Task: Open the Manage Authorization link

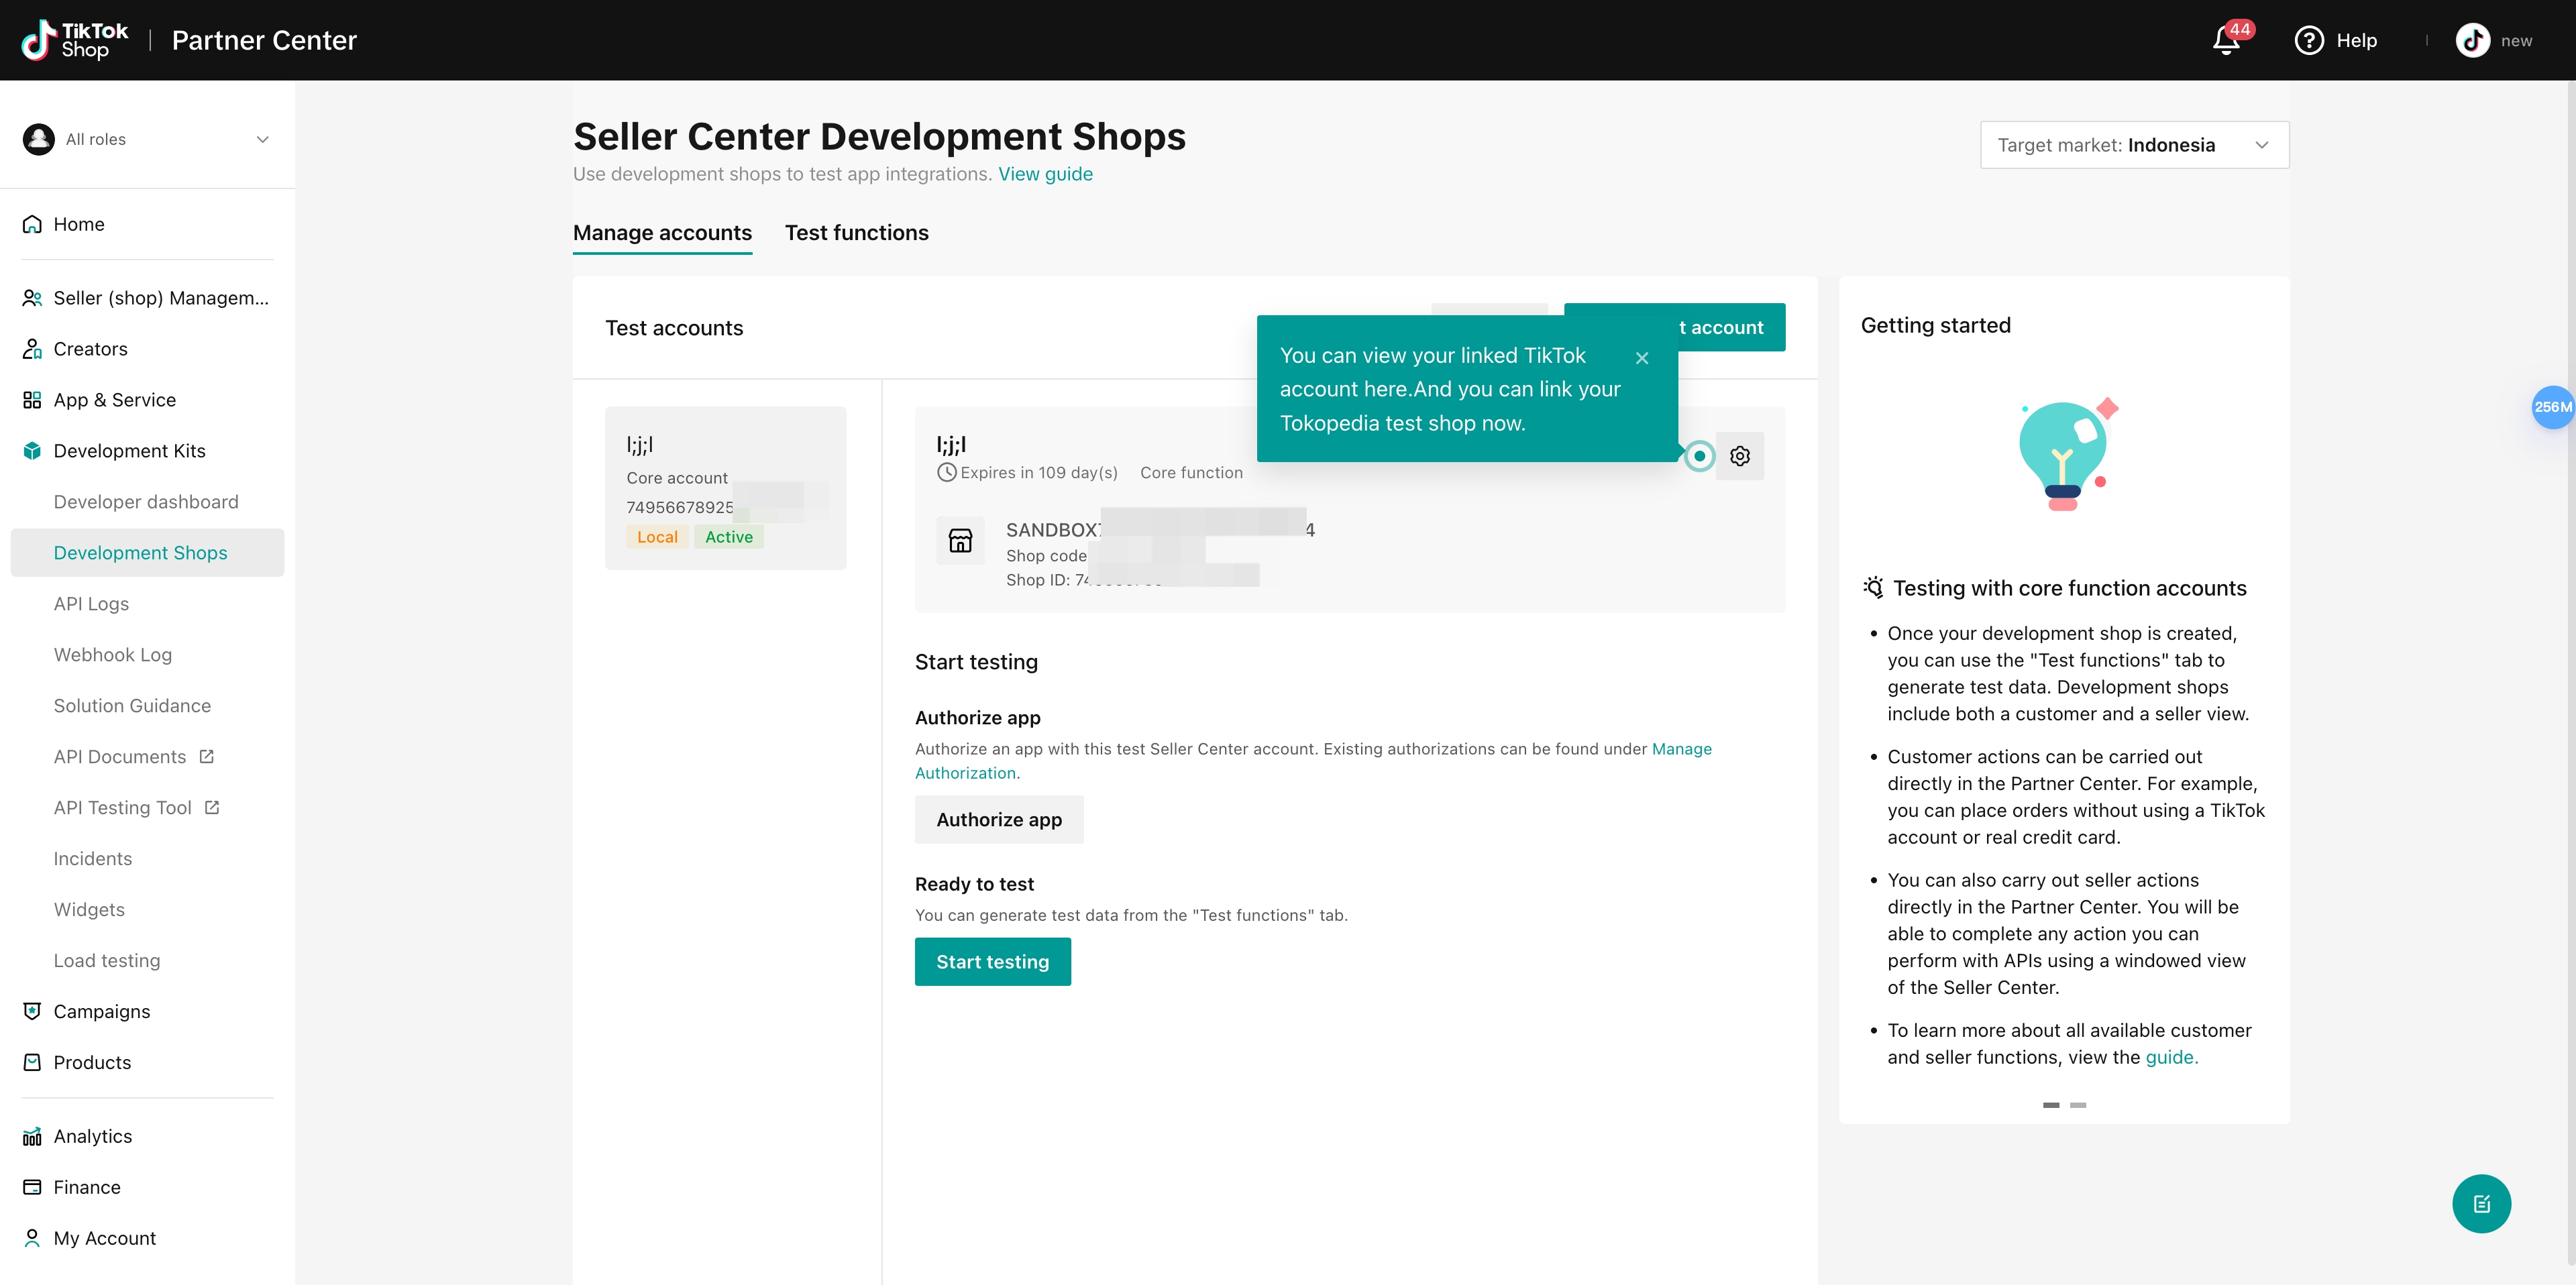Action: pyautogui.click(x=1313, y=761)
